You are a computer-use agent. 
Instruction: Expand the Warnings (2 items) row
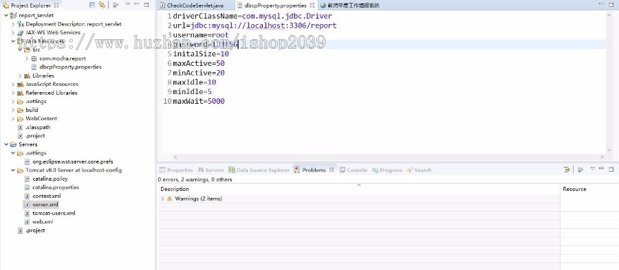click(162, 199)
